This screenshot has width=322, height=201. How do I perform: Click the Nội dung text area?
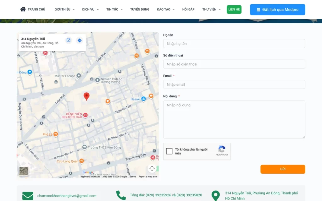coord(234,119)
